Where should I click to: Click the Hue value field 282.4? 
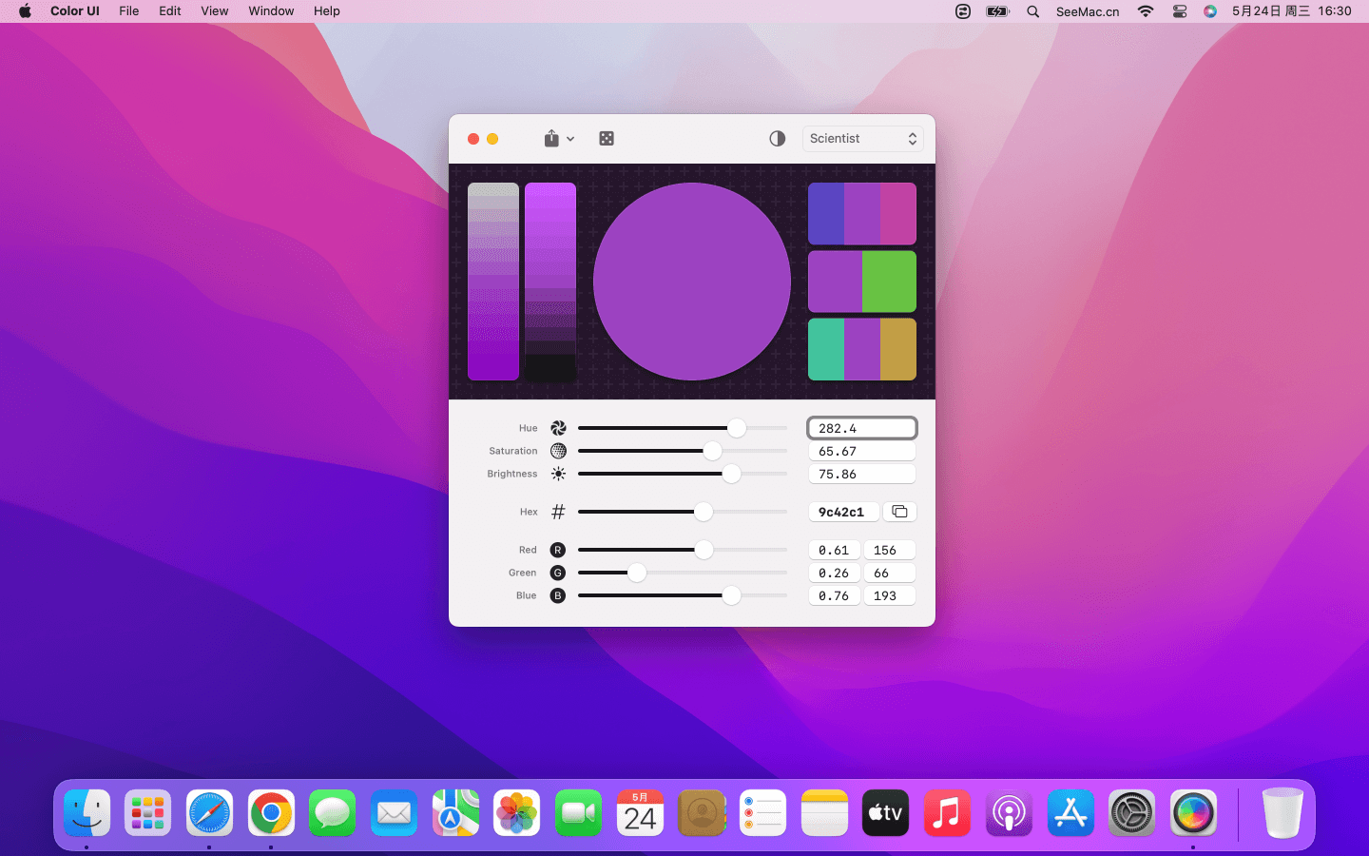point(861,428)
